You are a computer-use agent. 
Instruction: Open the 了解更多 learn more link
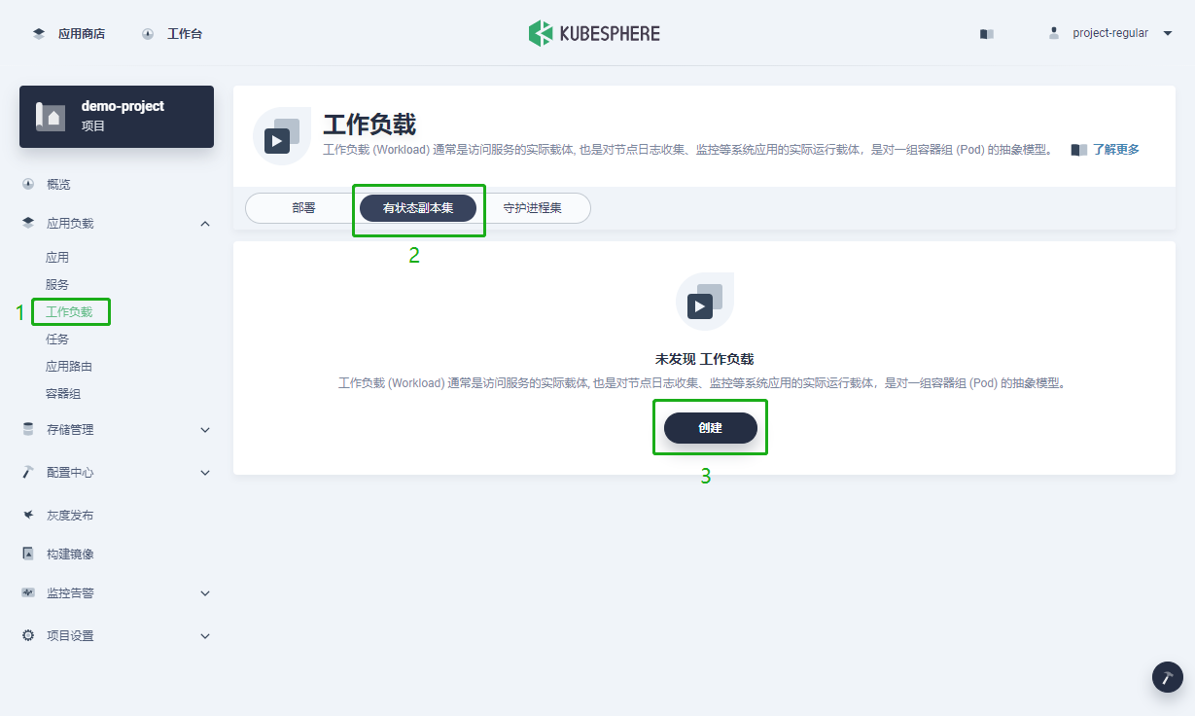[1116, 149]
